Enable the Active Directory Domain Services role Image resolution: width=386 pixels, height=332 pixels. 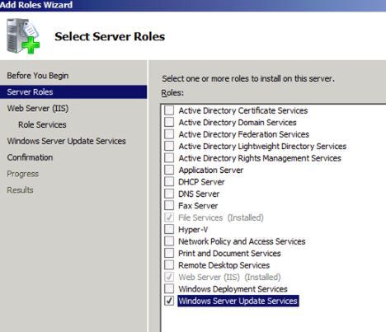(x=169, y=122)
